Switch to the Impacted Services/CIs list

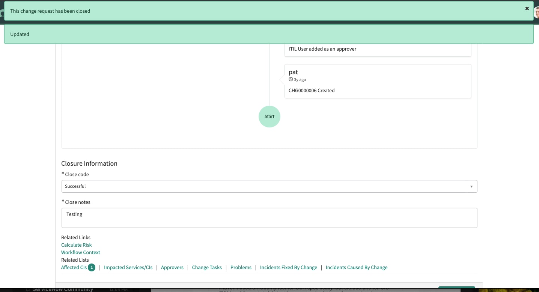coord(128,267)
